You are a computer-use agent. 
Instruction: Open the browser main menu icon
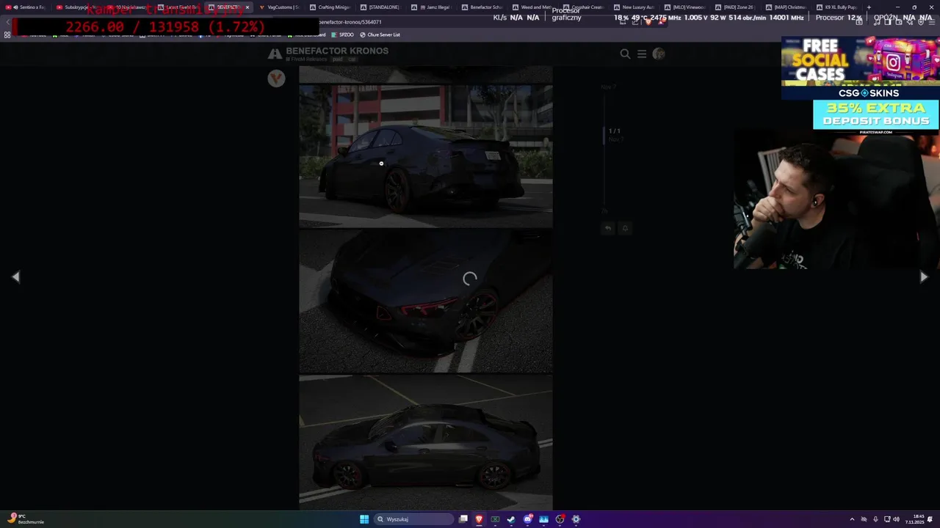931,22
